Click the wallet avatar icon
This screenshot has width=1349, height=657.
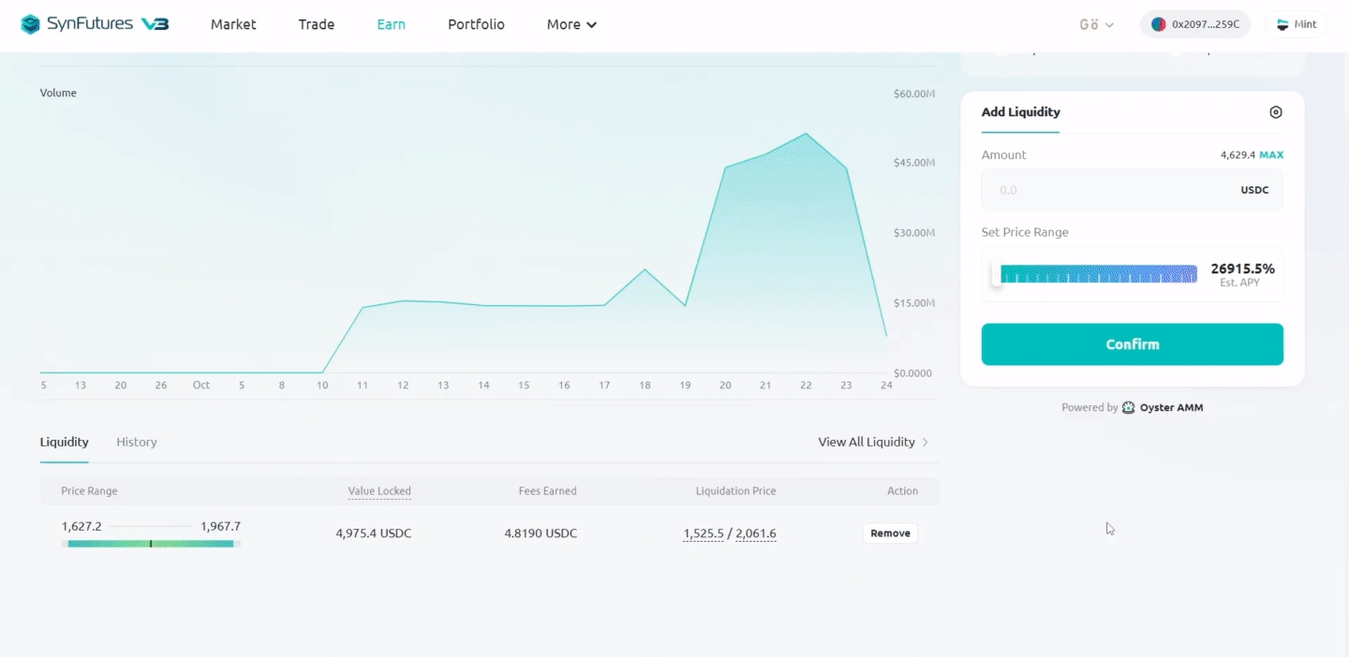pos(1158,24)
